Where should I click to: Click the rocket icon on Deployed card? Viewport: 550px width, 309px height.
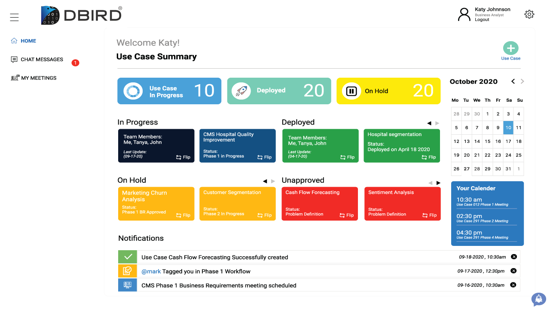pyautogui.click(x=241, y=91)
